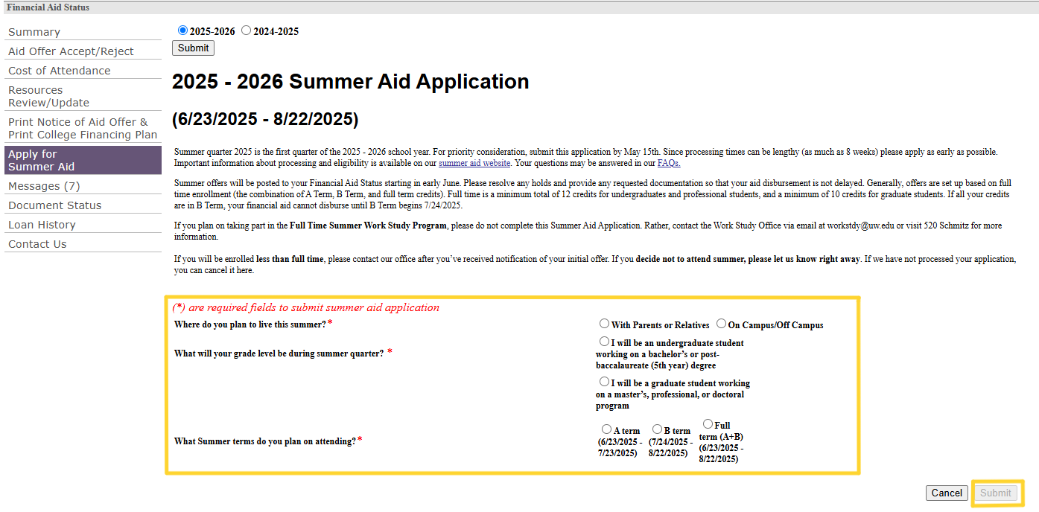Click the 'What Summer terms' question text
Viewport: 1039px width, 512px height.
(265, 441)
